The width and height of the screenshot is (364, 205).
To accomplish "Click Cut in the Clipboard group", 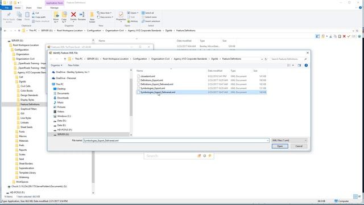I will [x=35, y=13].
